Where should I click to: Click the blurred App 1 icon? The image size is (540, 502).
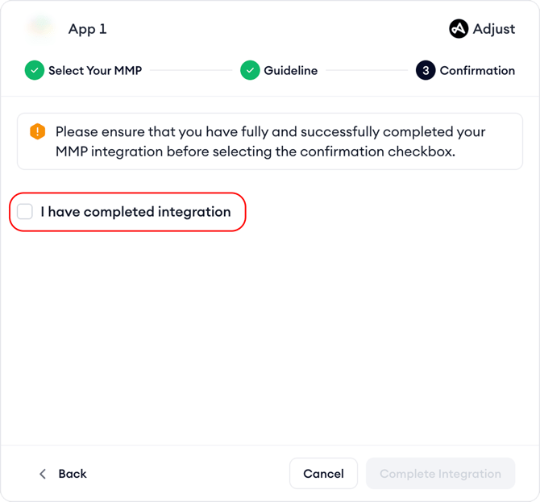42,29
